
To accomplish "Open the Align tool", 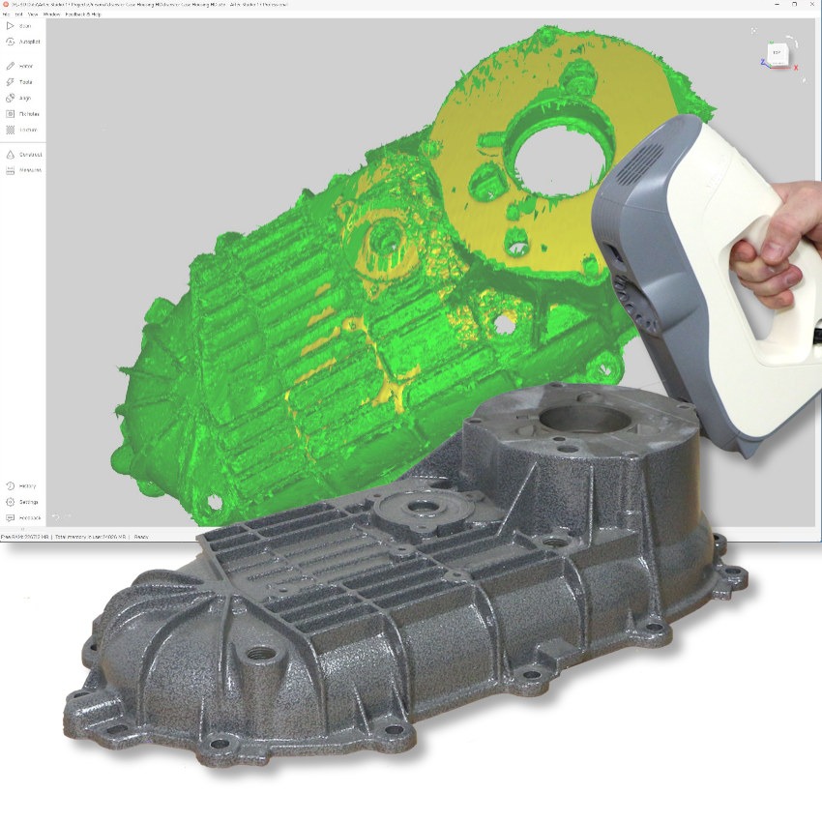I will (19, 98).
